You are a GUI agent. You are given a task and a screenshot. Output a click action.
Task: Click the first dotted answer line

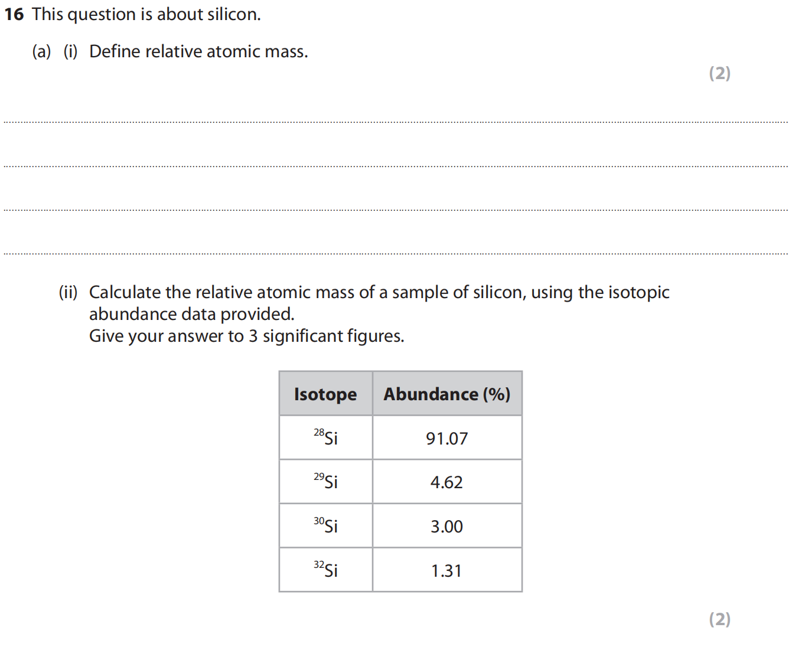click(x=394, y=122)
